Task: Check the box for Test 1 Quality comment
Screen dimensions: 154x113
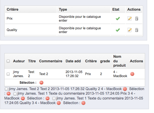Action: [54, 98]
